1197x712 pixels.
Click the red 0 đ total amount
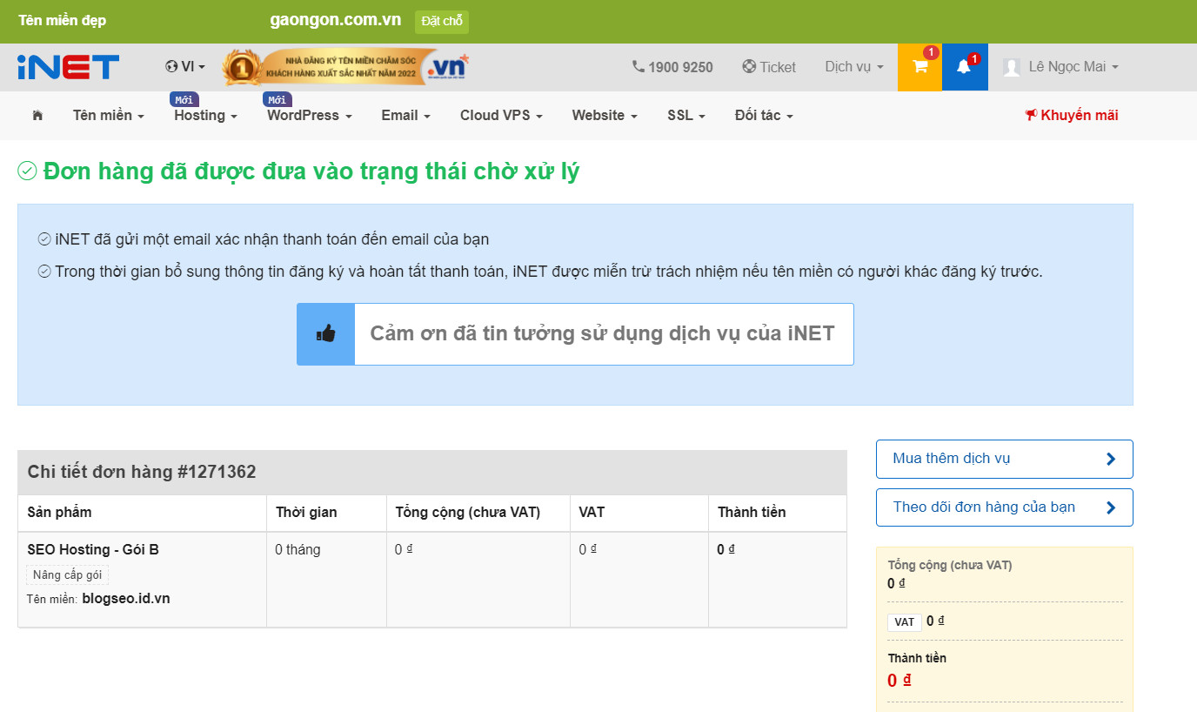pos(899,681)
